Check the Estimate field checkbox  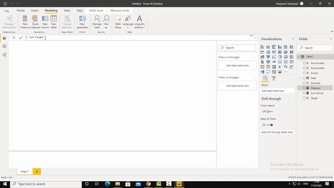pyautogui.click(x=304, y=83)
